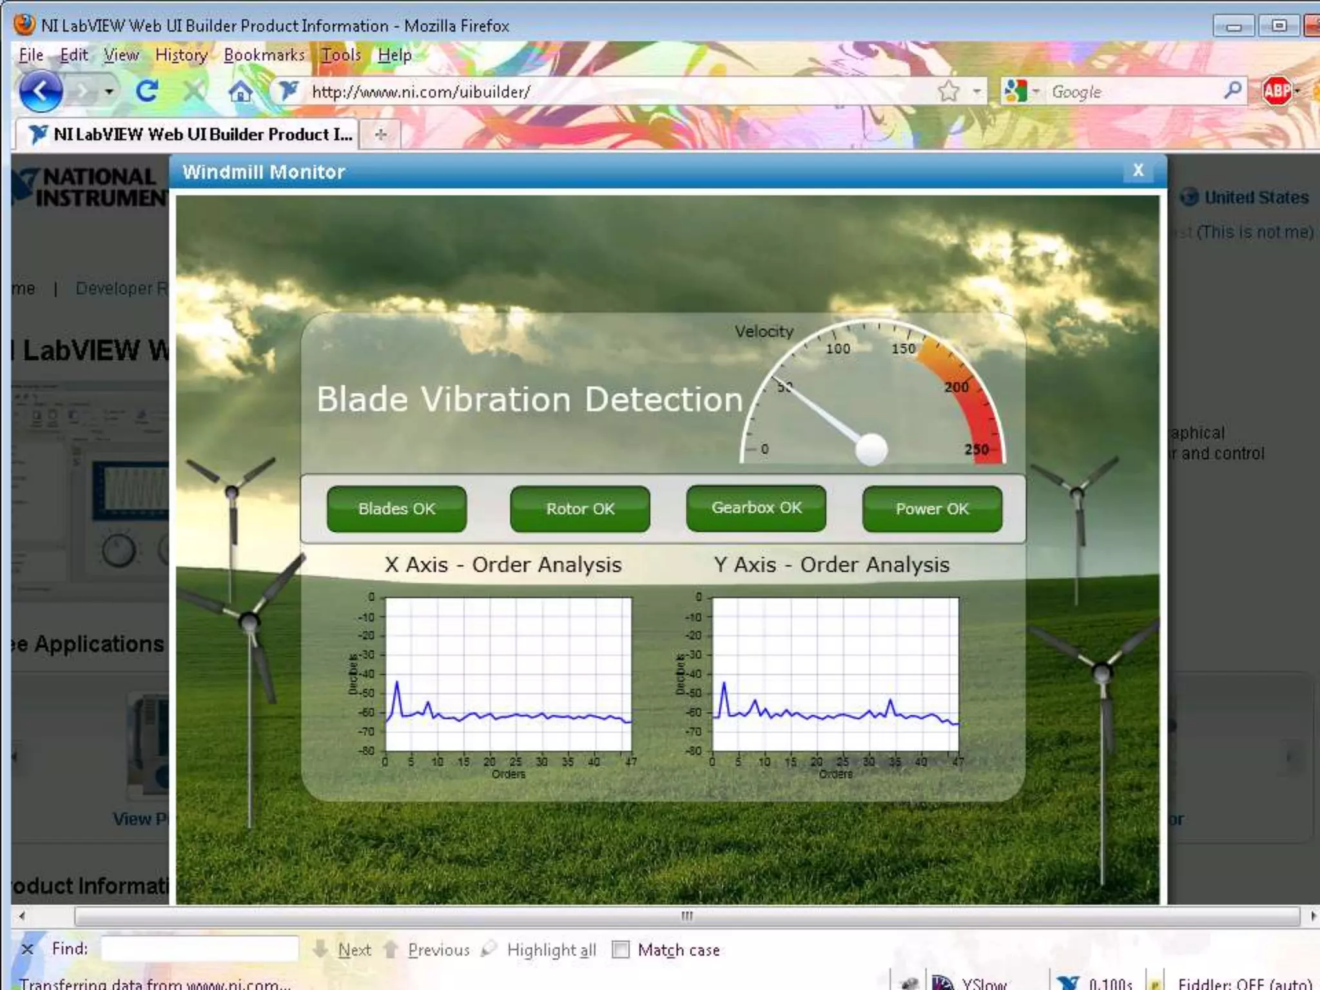Viewport: 1320px width, 990px height.
Task: Open the back/forward history dropdown arrow
Action: pos(109,92)
